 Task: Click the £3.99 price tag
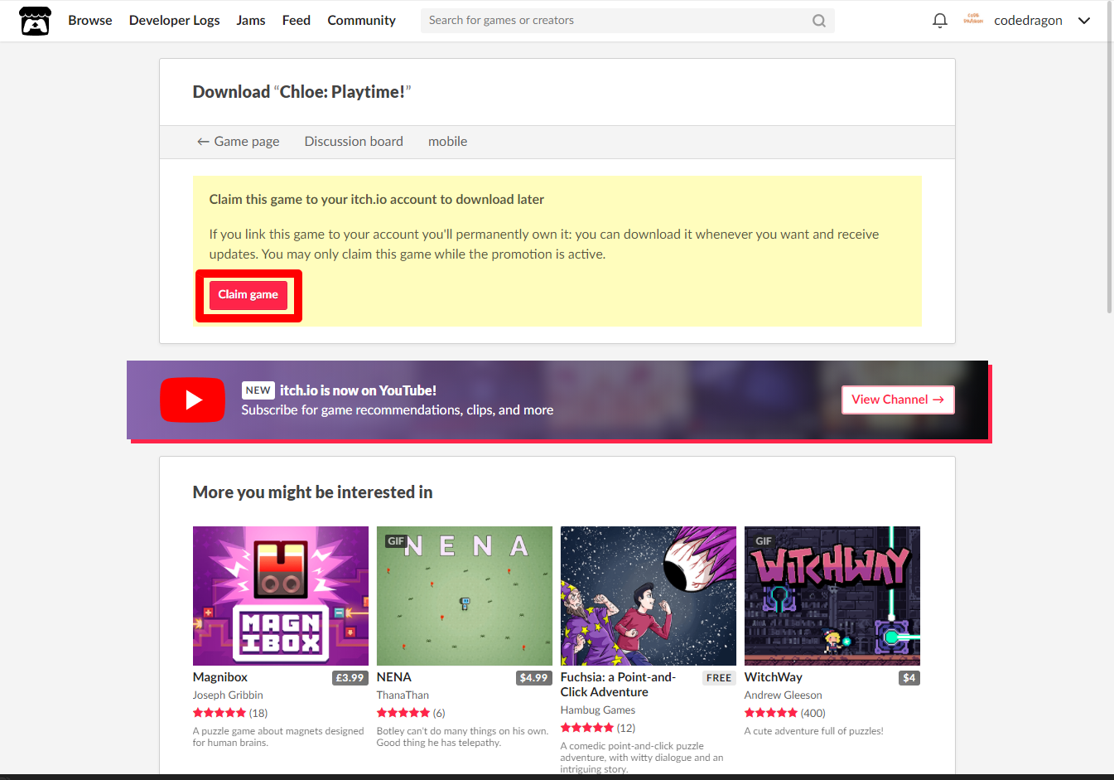(x=350, y=678)
